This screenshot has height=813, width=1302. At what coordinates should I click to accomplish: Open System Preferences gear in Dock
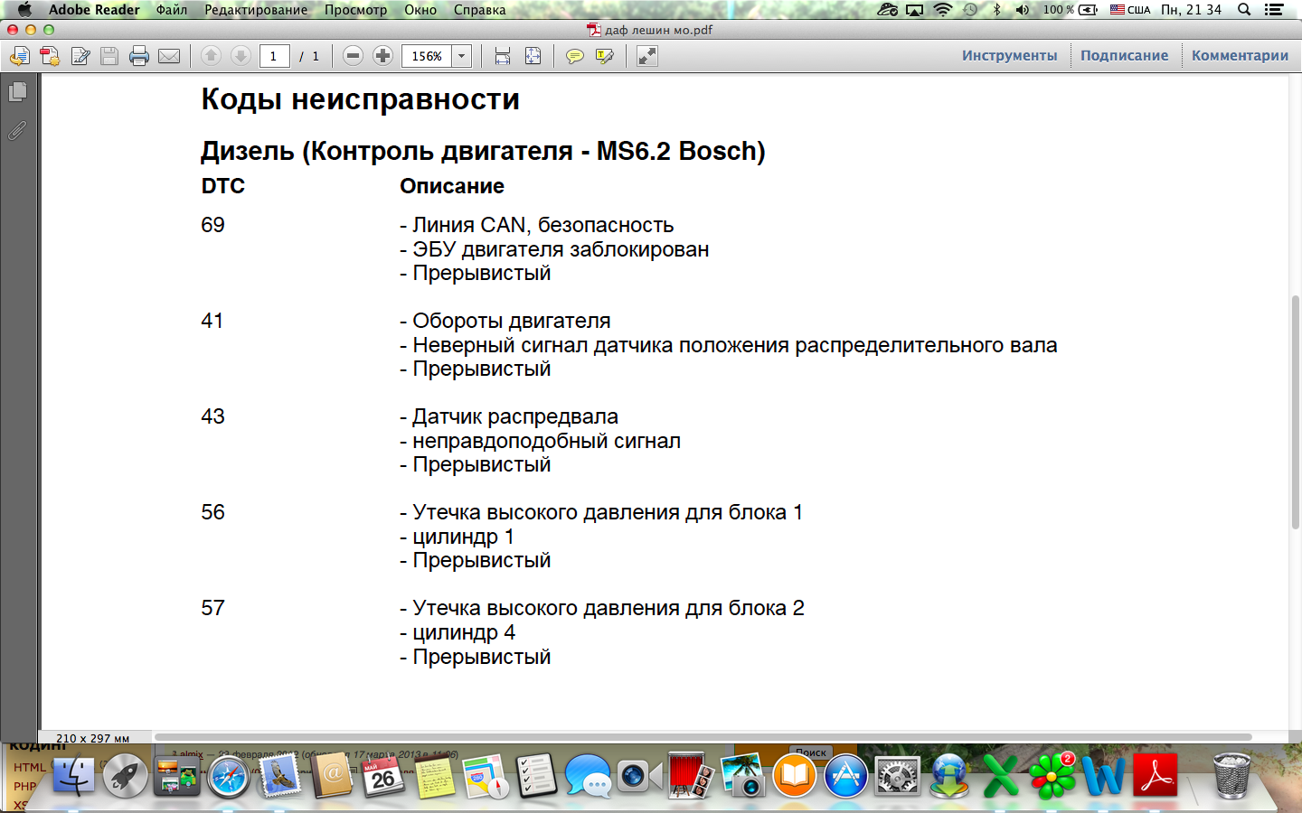tap(897, 776)
